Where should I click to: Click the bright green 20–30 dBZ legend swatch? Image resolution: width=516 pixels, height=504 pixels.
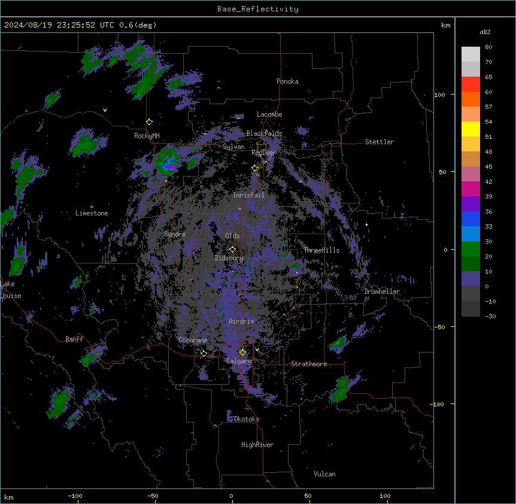pyautogui.click(x=471, y=249)
